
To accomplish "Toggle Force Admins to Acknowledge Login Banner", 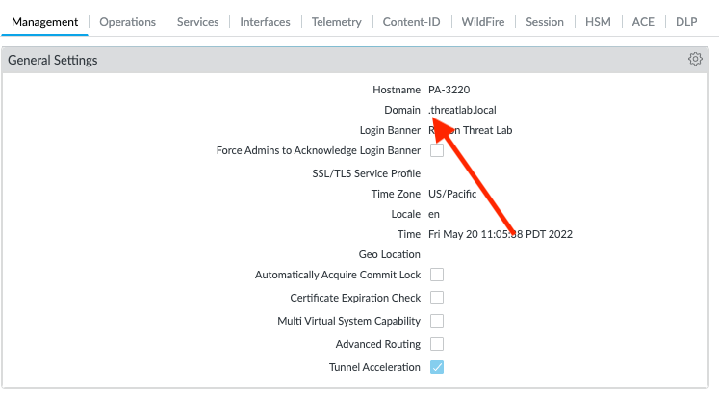I will pyautogui.click(x=437, y=150).
